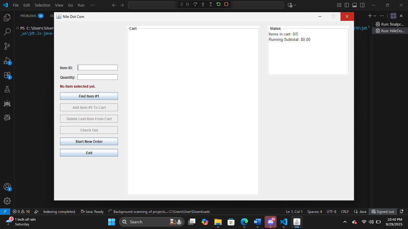Open the Source Control view
Image resolution: width=408 pixels, height=229 pixels.
click(7, 46)
